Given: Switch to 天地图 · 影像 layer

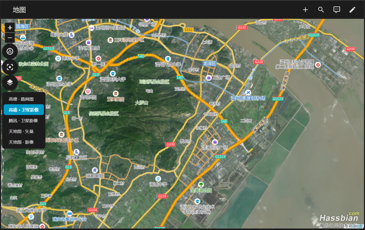Looking at the screenshot, I should (24, 142).
